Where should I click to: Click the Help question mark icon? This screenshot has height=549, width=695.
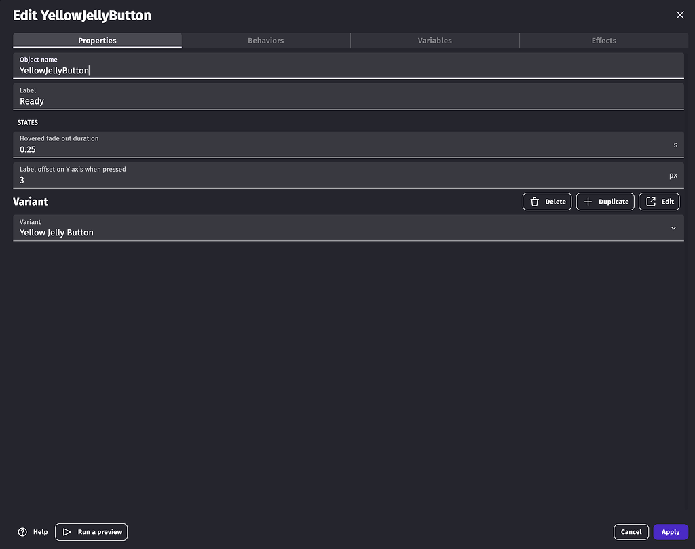[22, 532]
